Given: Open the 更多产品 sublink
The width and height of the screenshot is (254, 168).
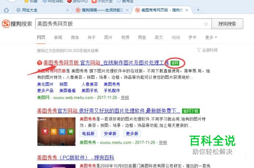Looking at the screenshot, I should coord(46,91).
